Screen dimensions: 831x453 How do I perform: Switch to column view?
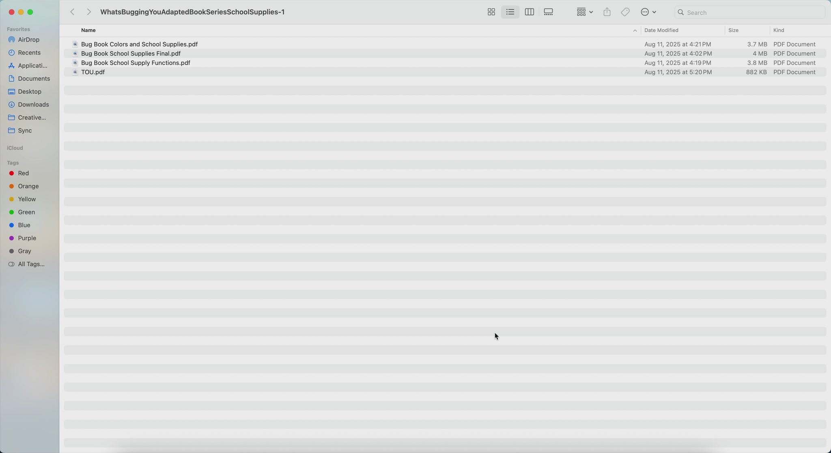pyautogui.click(x=529, y=12)
